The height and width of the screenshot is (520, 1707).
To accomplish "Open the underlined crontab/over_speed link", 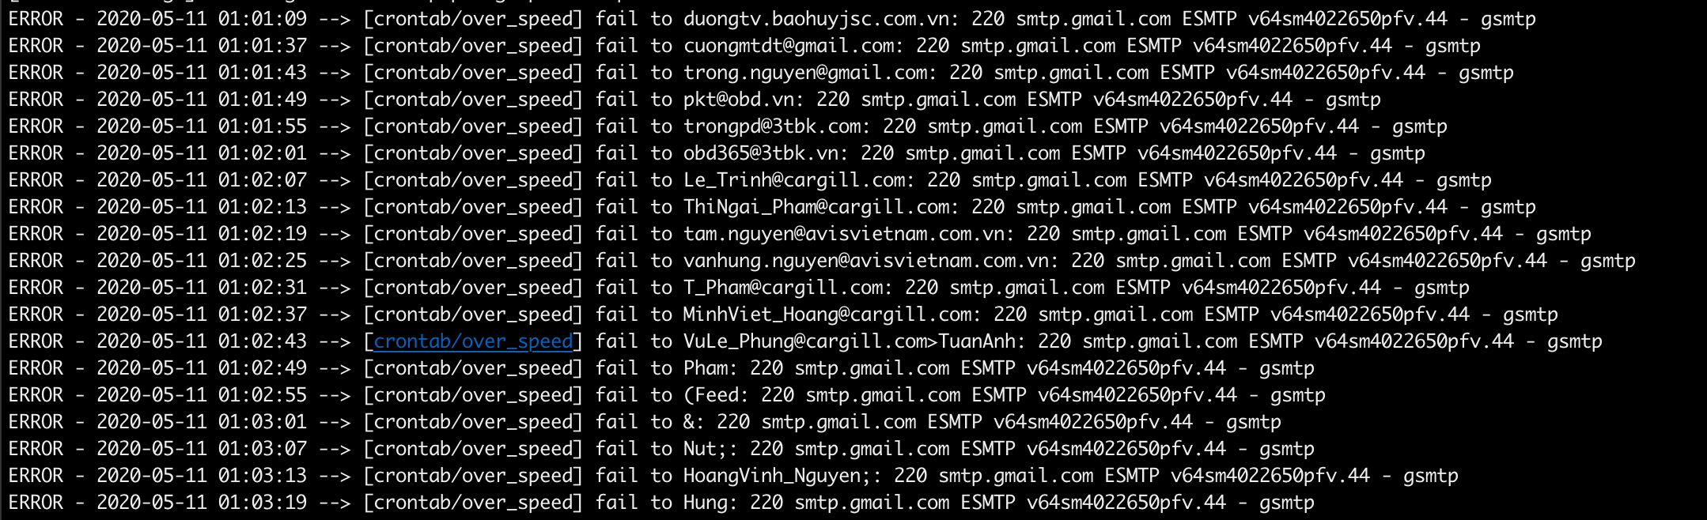I will coord(473,341).
